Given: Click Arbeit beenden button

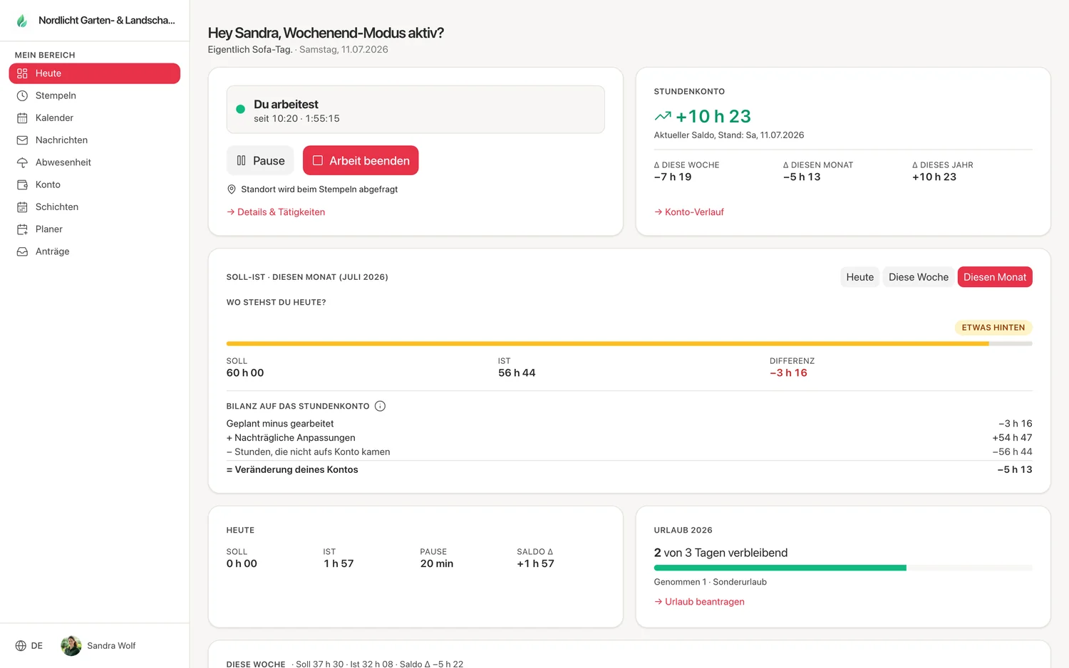Looking at the screenshot, I should [x=361, y=161].
